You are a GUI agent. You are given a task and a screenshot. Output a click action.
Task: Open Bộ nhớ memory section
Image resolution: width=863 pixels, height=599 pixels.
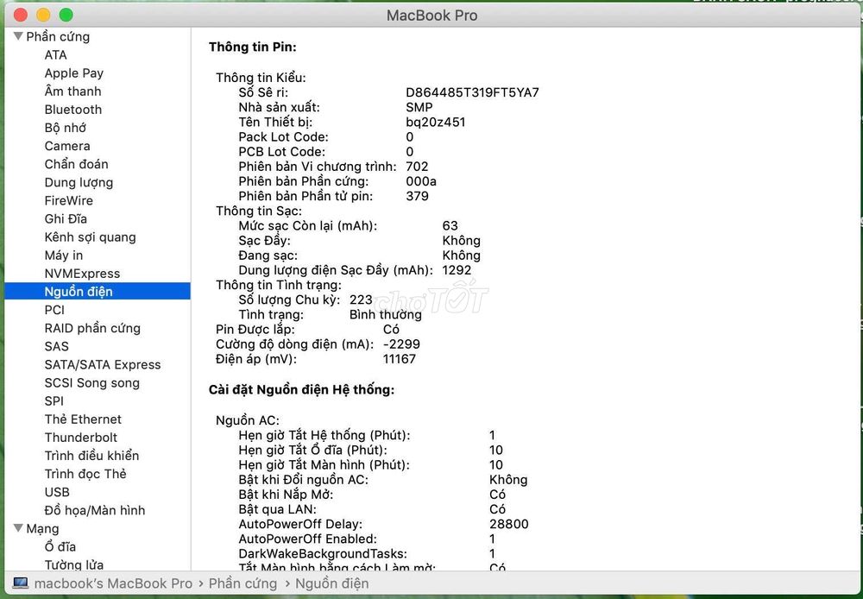coord(66,128)
